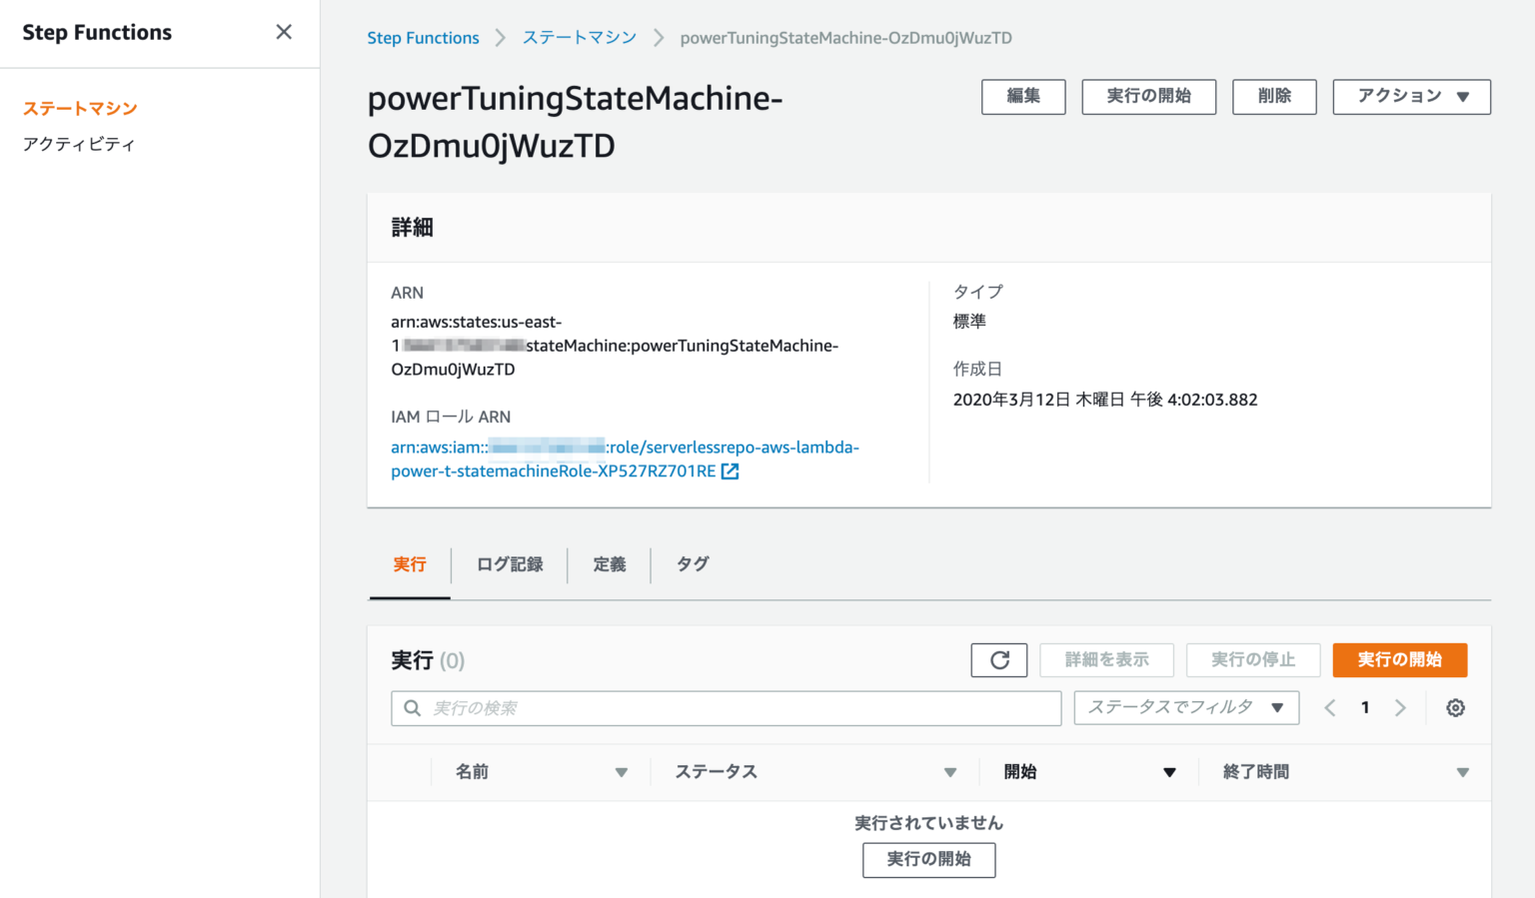Select アクティビティ in the sidebar
The height and width of the screenshot is (898, 1535).
click(78, 143)
